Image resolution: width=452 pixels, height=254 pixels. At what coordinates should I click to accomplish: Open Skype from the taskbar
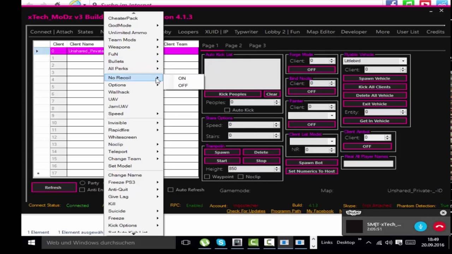tap(221, 242)
